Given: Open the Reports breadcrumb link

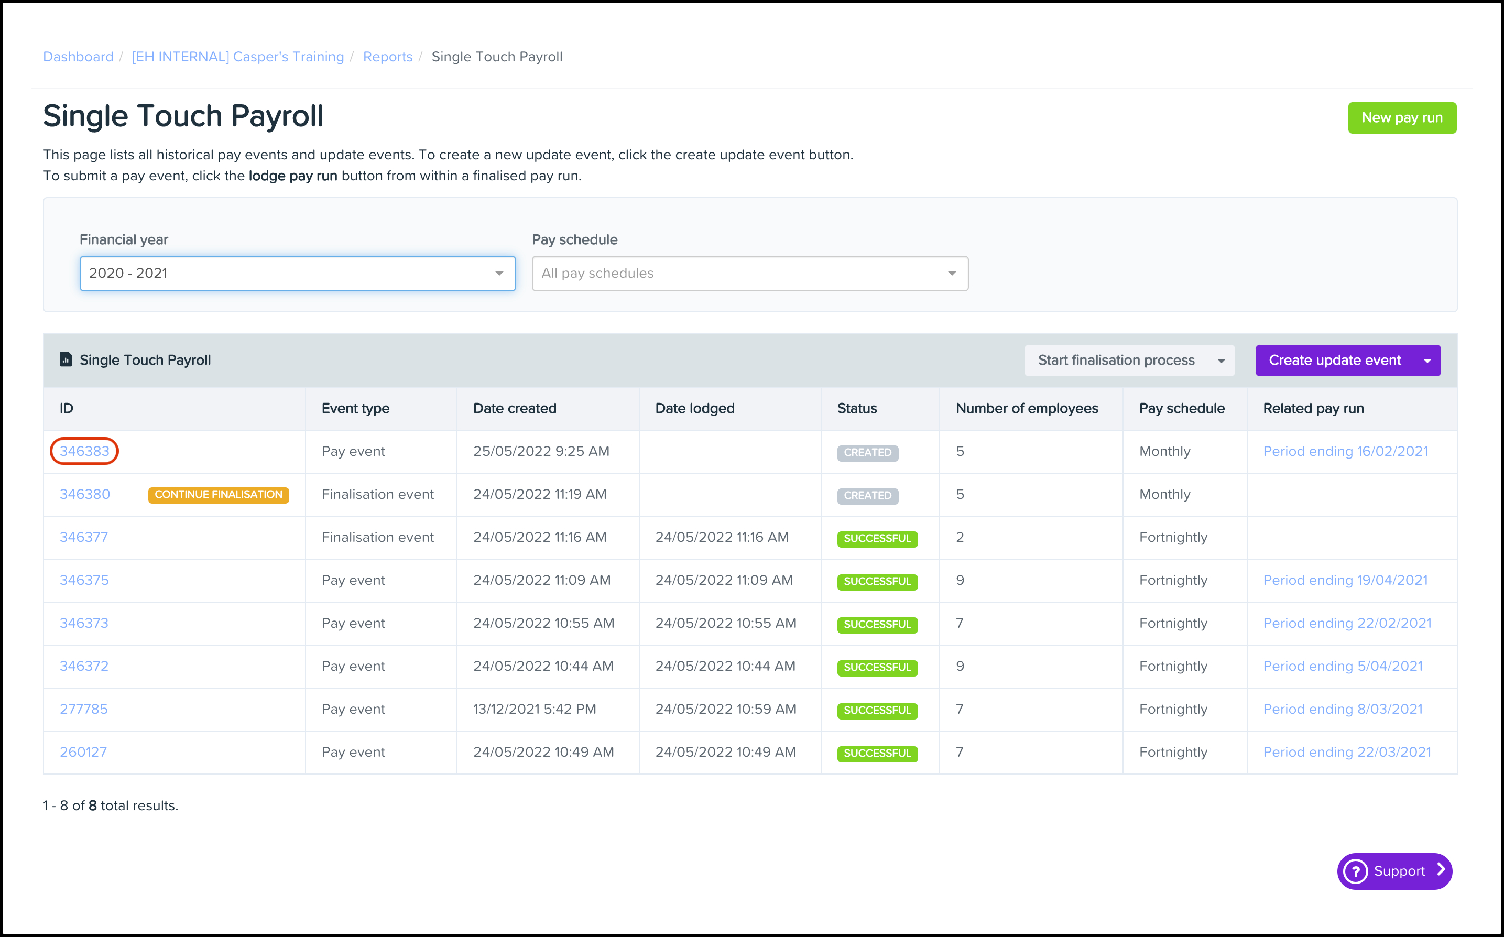Looking at the screenshot, I should pos(387,57).
